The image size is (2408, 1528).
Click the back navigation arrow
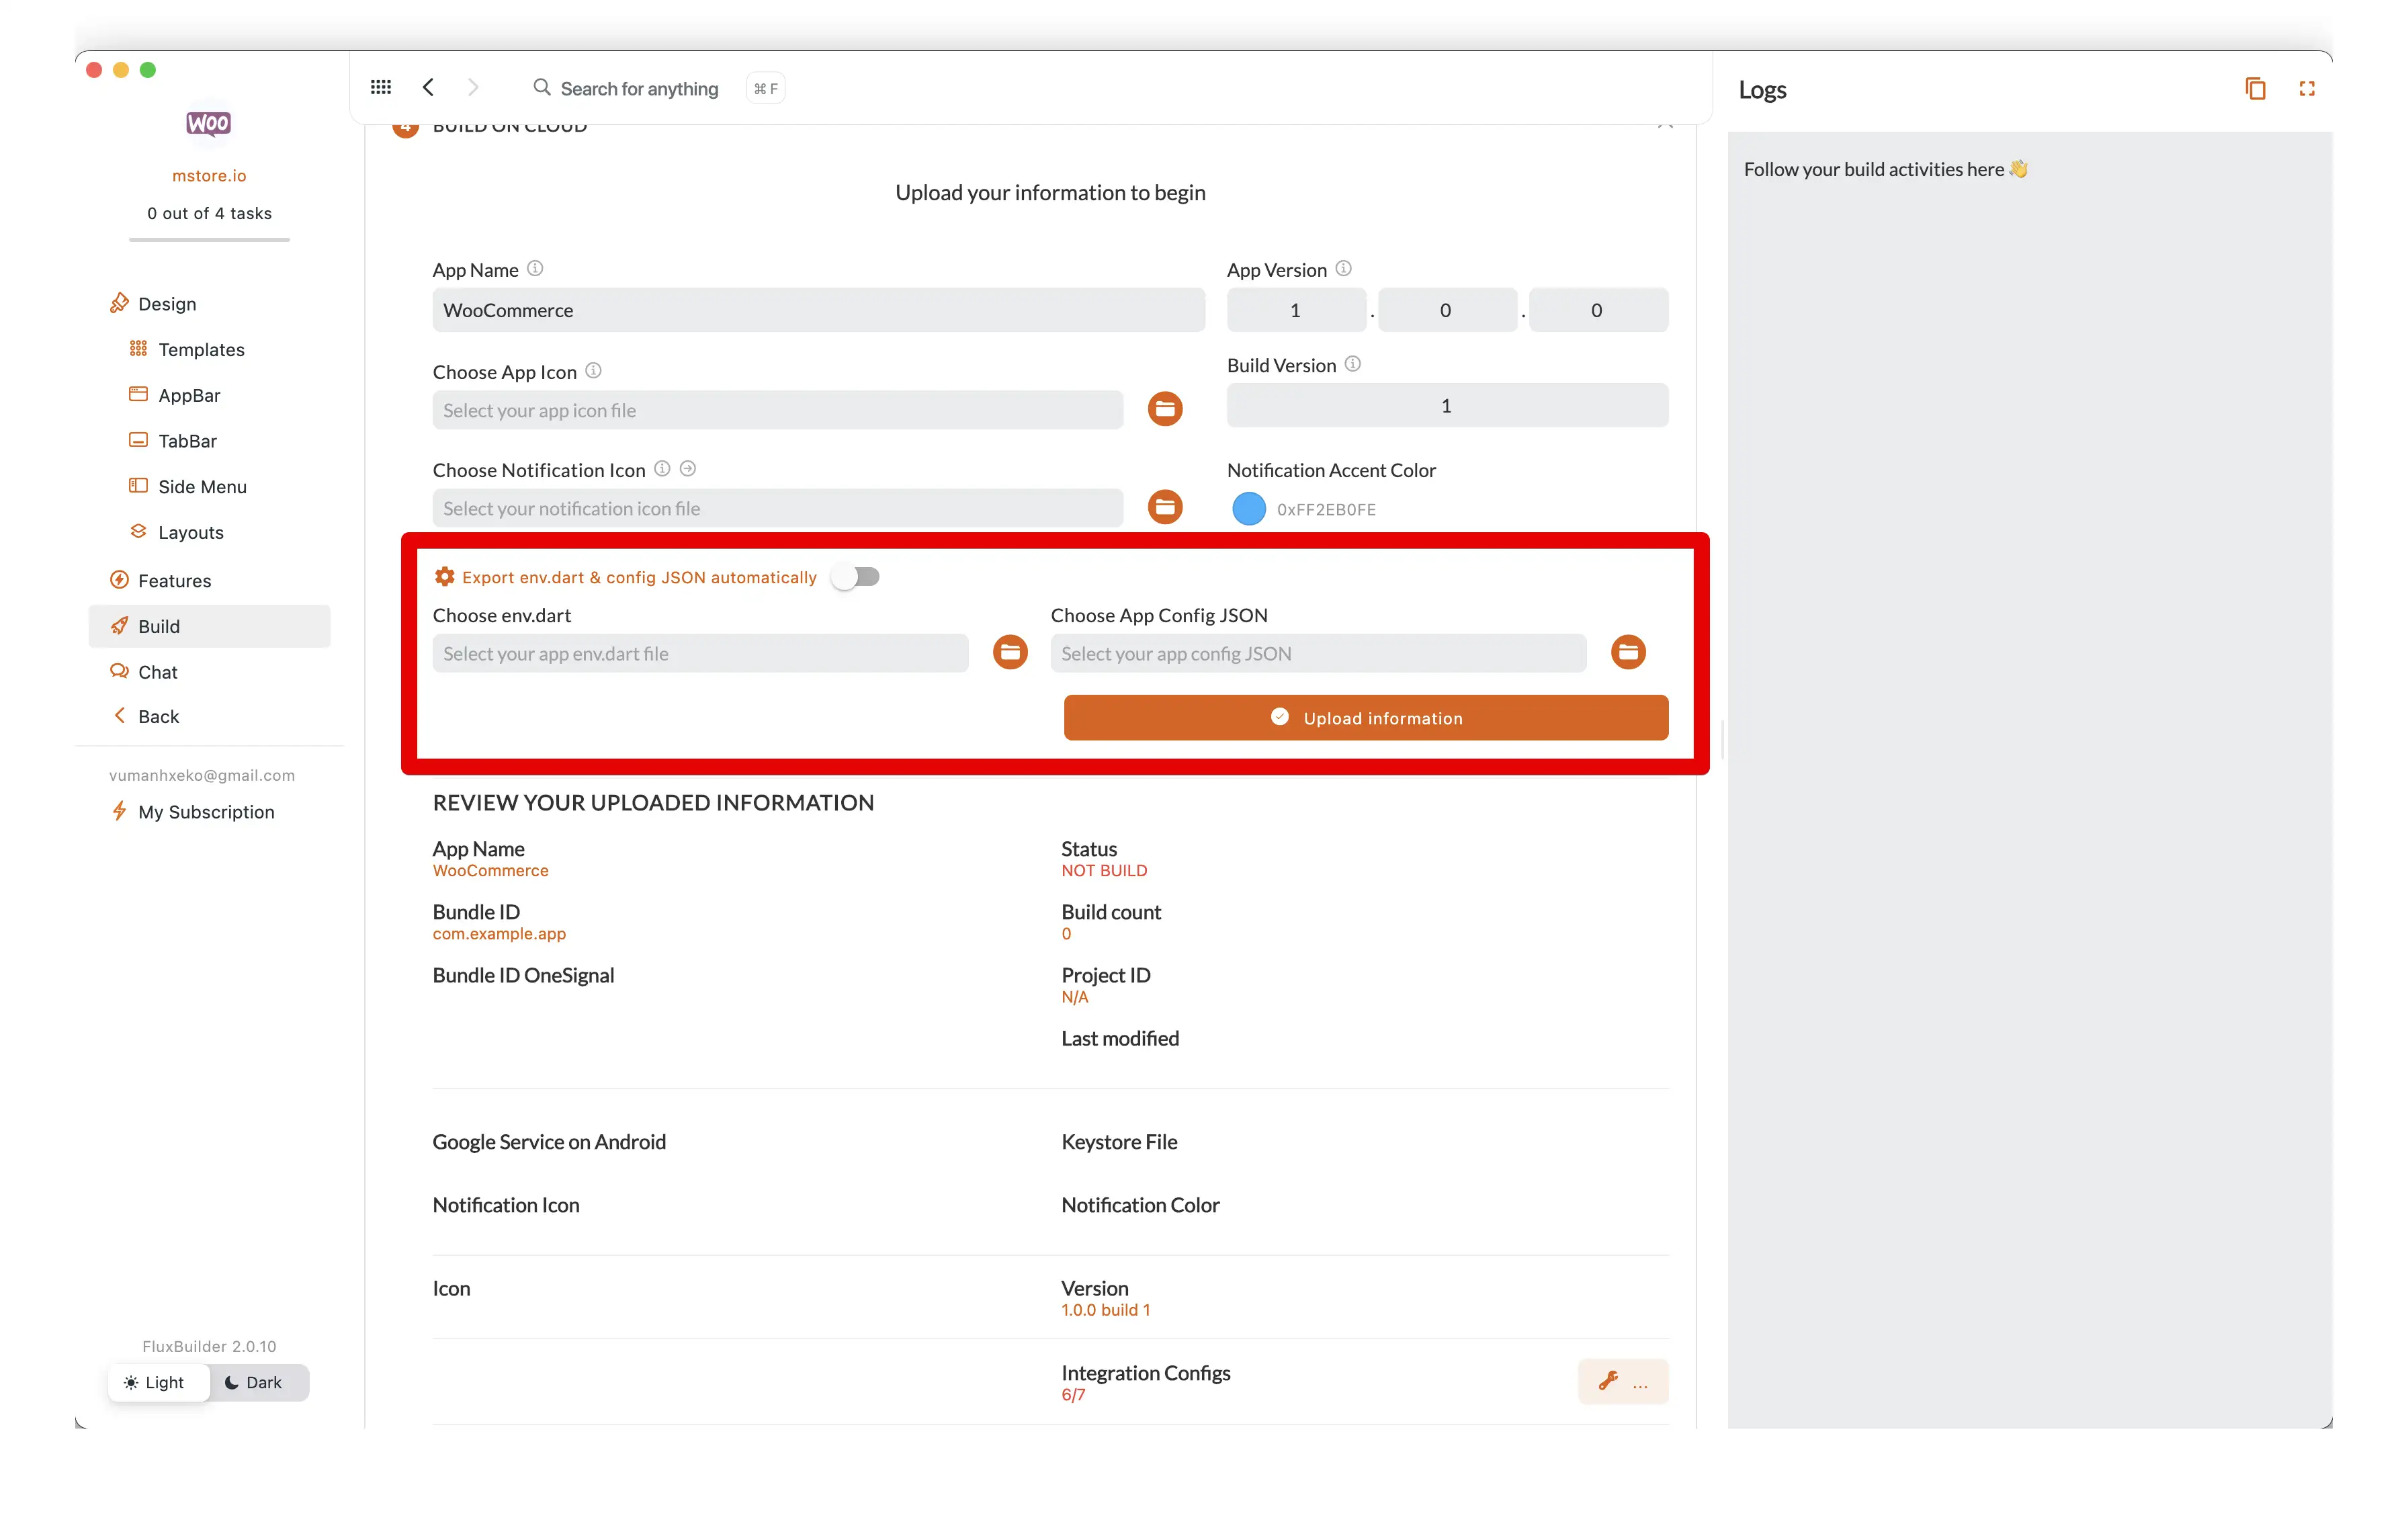428,88
